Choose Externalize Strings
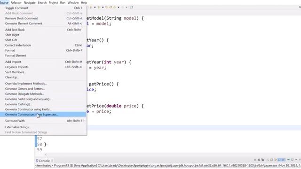This screenshot has width=301, height=169. 43,127
